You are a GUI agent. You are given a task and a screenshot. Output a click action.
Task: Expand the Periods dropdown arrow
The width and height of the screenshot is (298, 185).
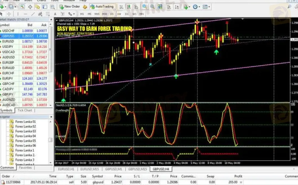pyautogui.click(x=199, y=7)
